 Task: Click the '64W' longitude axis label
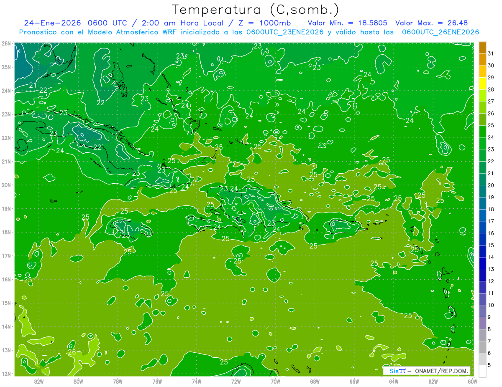pos(394,381)
